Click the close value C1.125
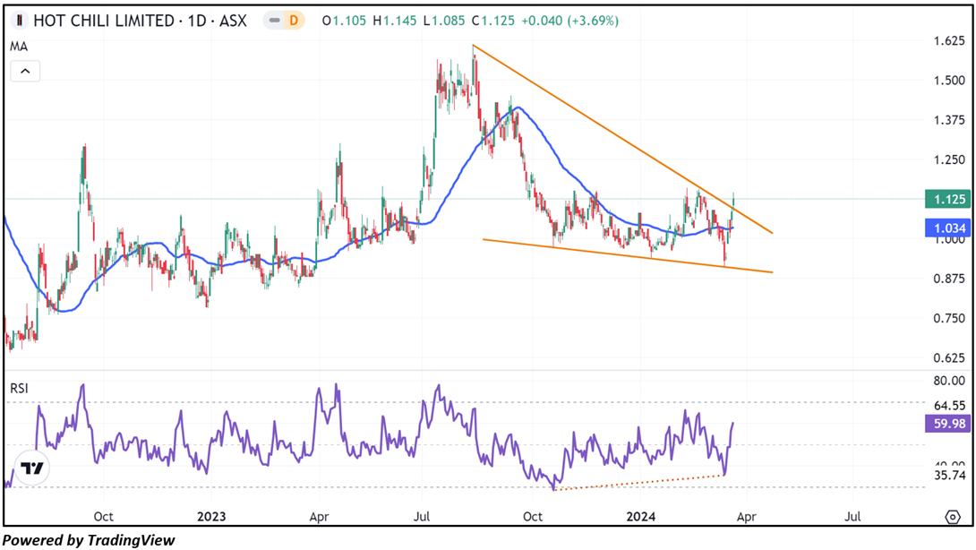 (x=493, y=21)
